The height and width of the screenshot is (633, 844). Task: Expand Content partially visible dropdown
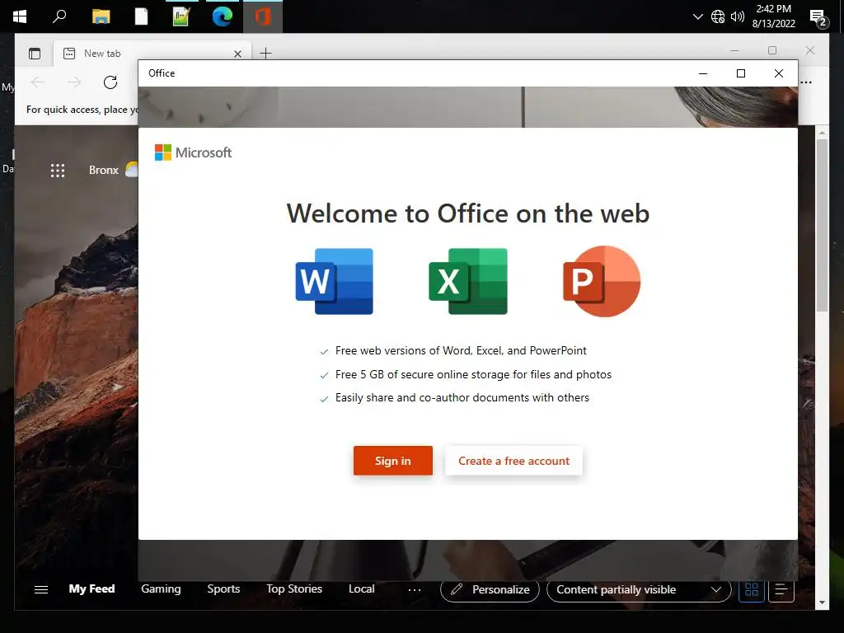pyautogui.click(x=639, y=590)
